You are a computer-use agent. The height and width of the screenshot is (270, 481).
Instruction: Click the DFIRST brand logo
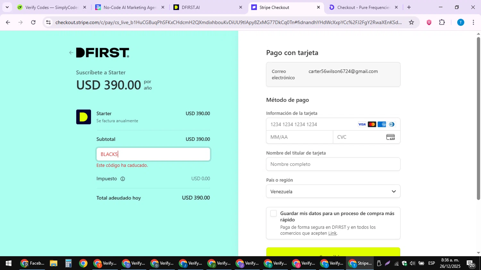click(103, 53)
